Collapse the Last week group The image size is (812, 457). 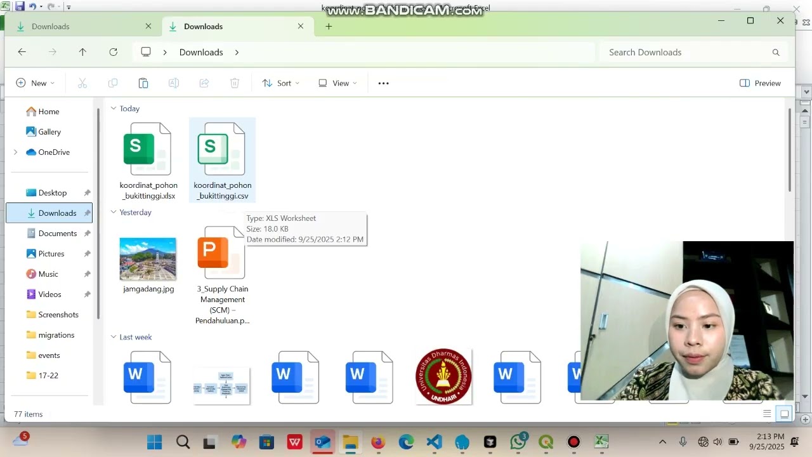click(x=114, y=337)
